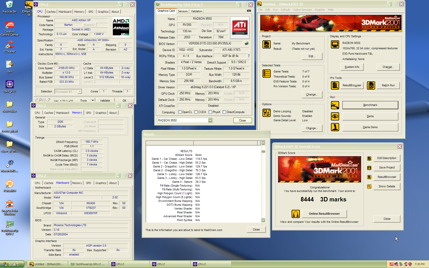Click the Untitled - 3DMark2001 taskbar button
Viewport: 429px width, 268px height.
point(48,264)
